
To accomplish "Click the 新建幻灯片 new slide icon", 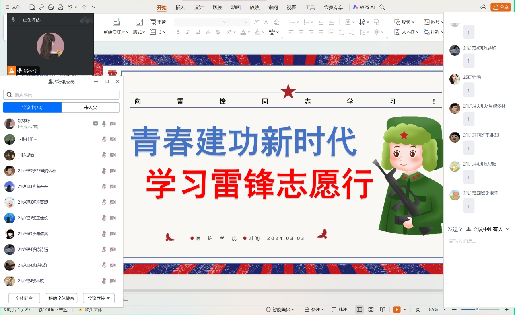I will click(x=116, y=22).
